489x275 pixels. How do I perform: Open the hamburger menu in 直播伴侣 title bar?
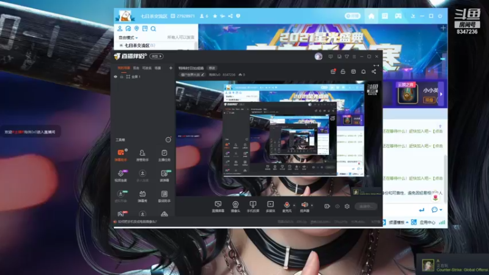[355, 56]
